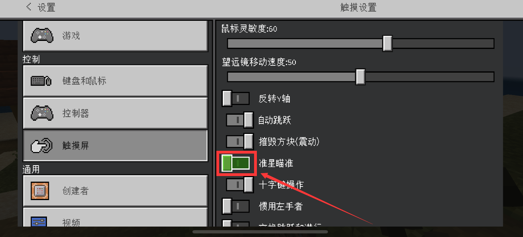523x237 pixels.
Task: Click the touch hand icon for 触摸屏
Action: coord(42,146)
